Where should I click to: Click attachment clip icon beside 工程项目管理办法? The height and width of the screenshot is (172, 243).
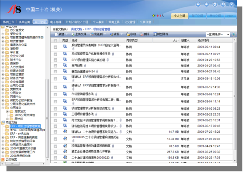(x=96, y=114)
